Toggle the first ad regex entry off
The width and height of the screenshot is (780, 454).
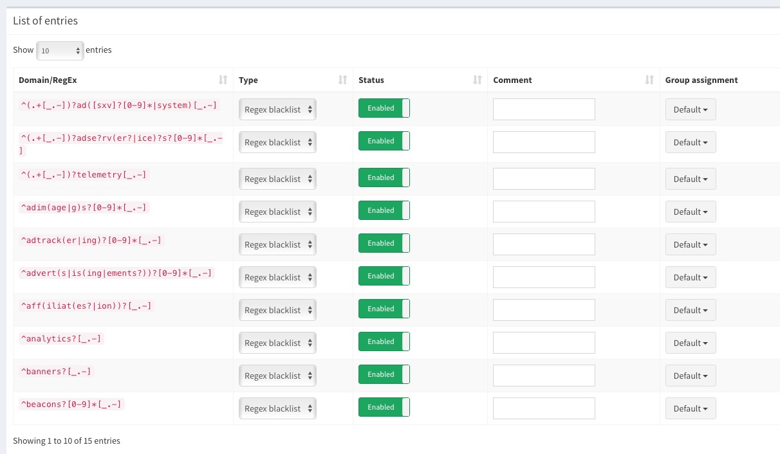[x=384, y=108]
